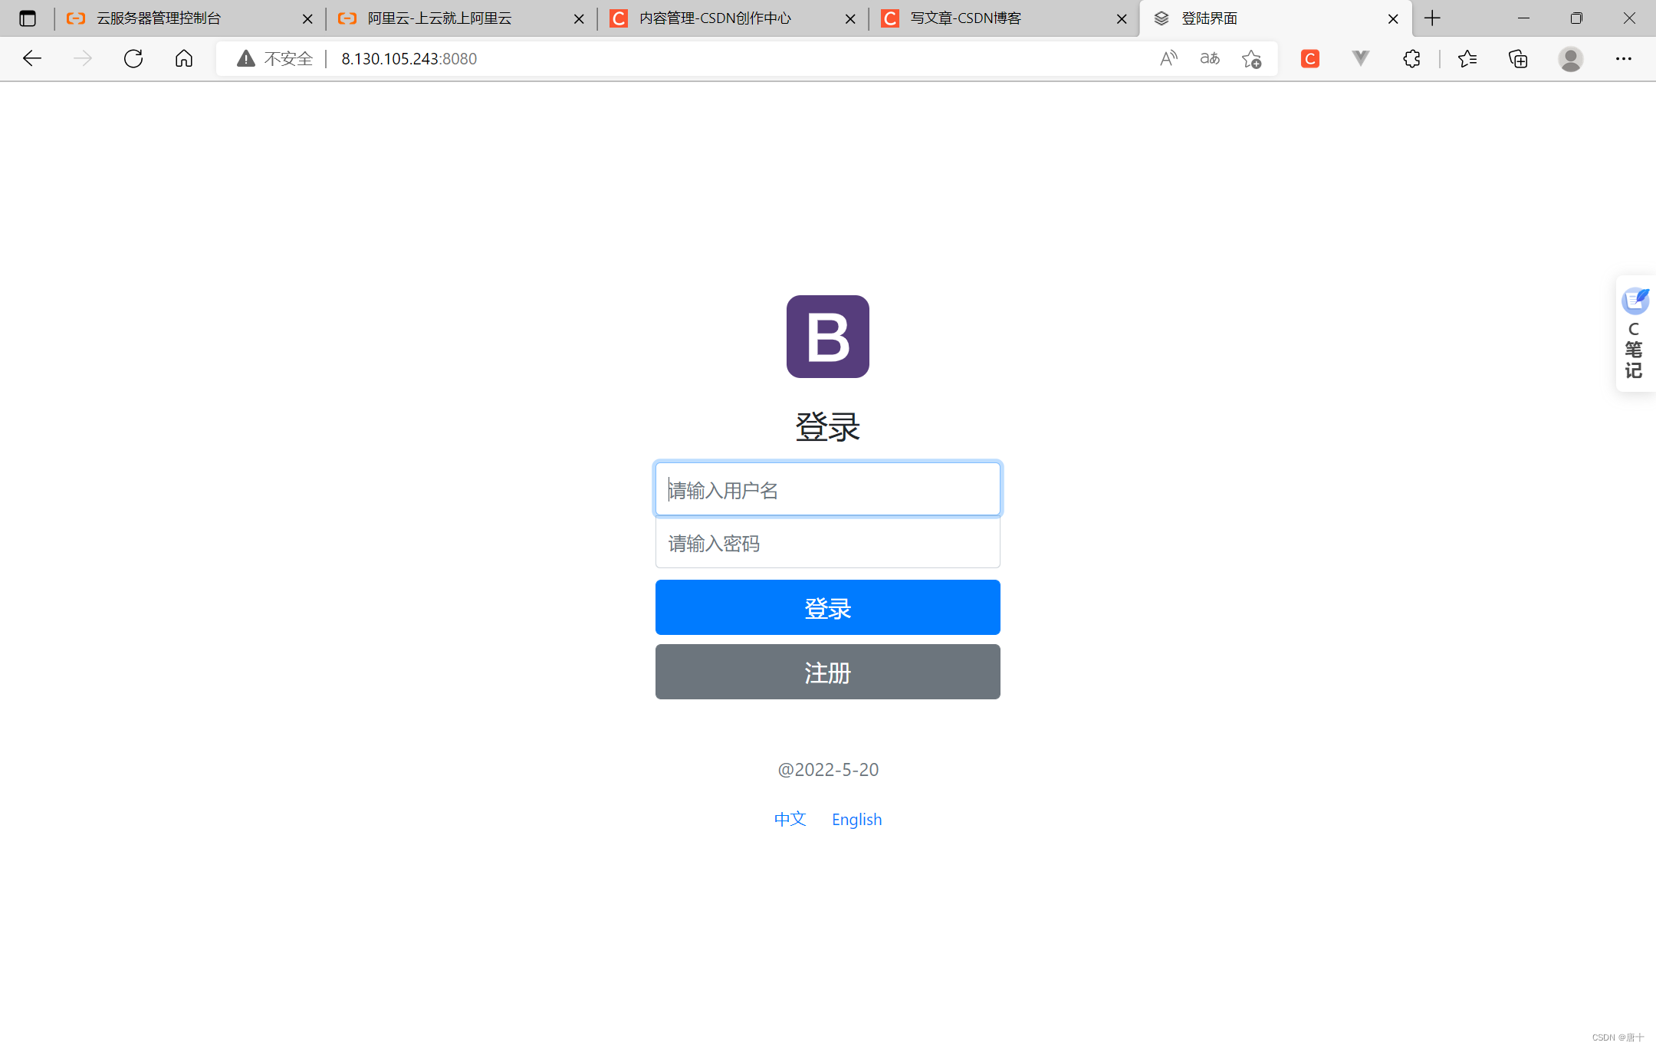
Task: Focus the 请输入密码 password field
Action: point(827,543)
